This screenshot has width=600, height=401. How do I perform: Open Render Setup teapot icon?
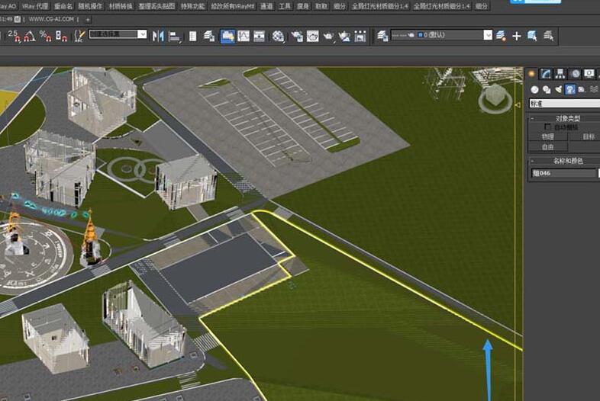pos(295,36)
